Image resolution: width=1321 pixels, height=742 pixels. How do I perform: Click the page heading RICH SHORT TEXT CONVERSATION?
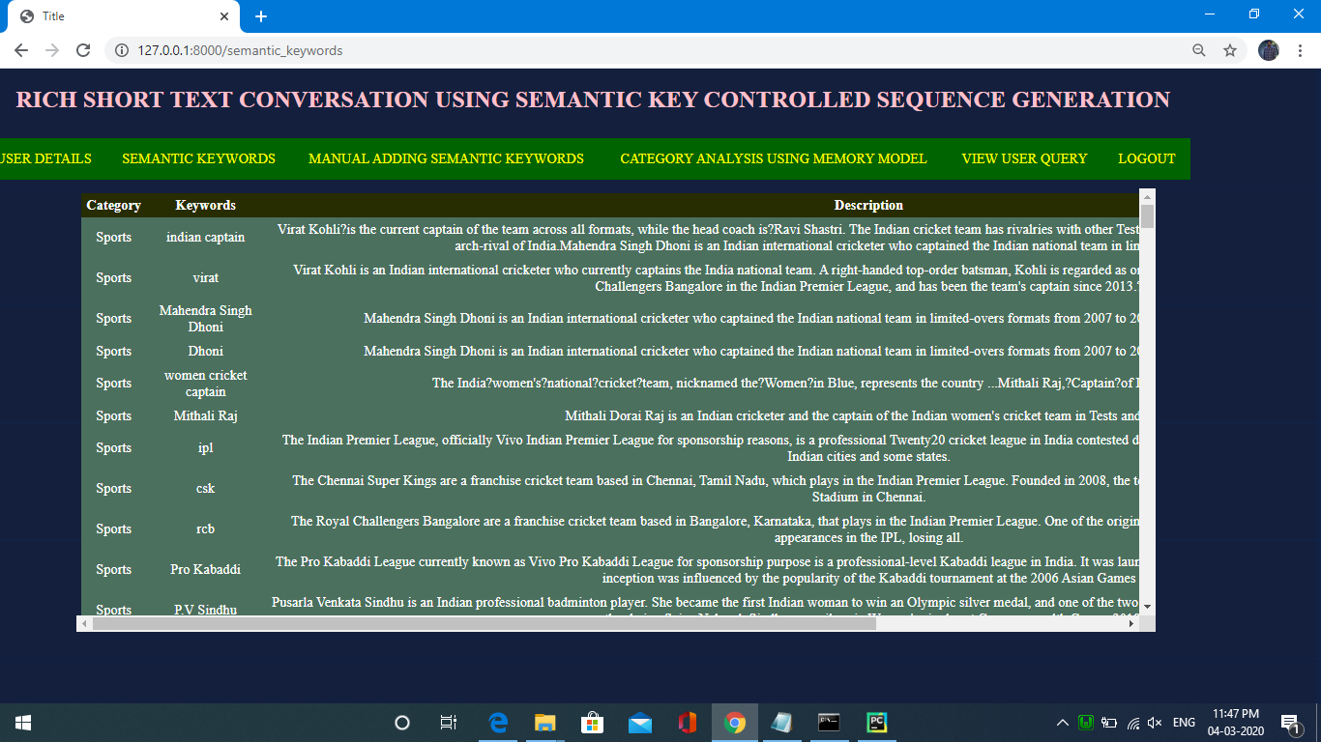[593, 100]
